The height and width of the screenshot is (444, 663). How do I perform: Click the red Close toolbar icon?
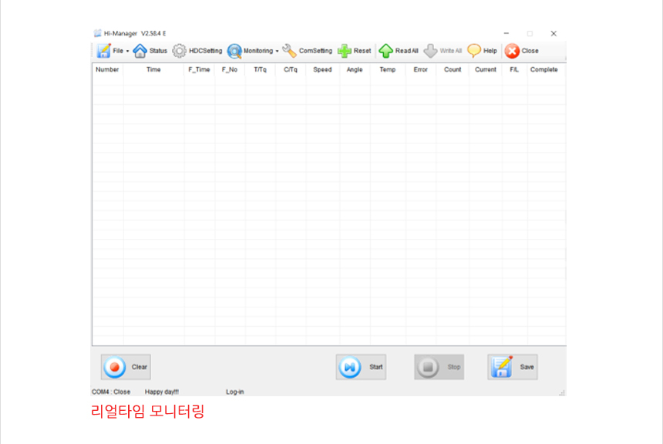pyautogui.click(x=512, y=51)
